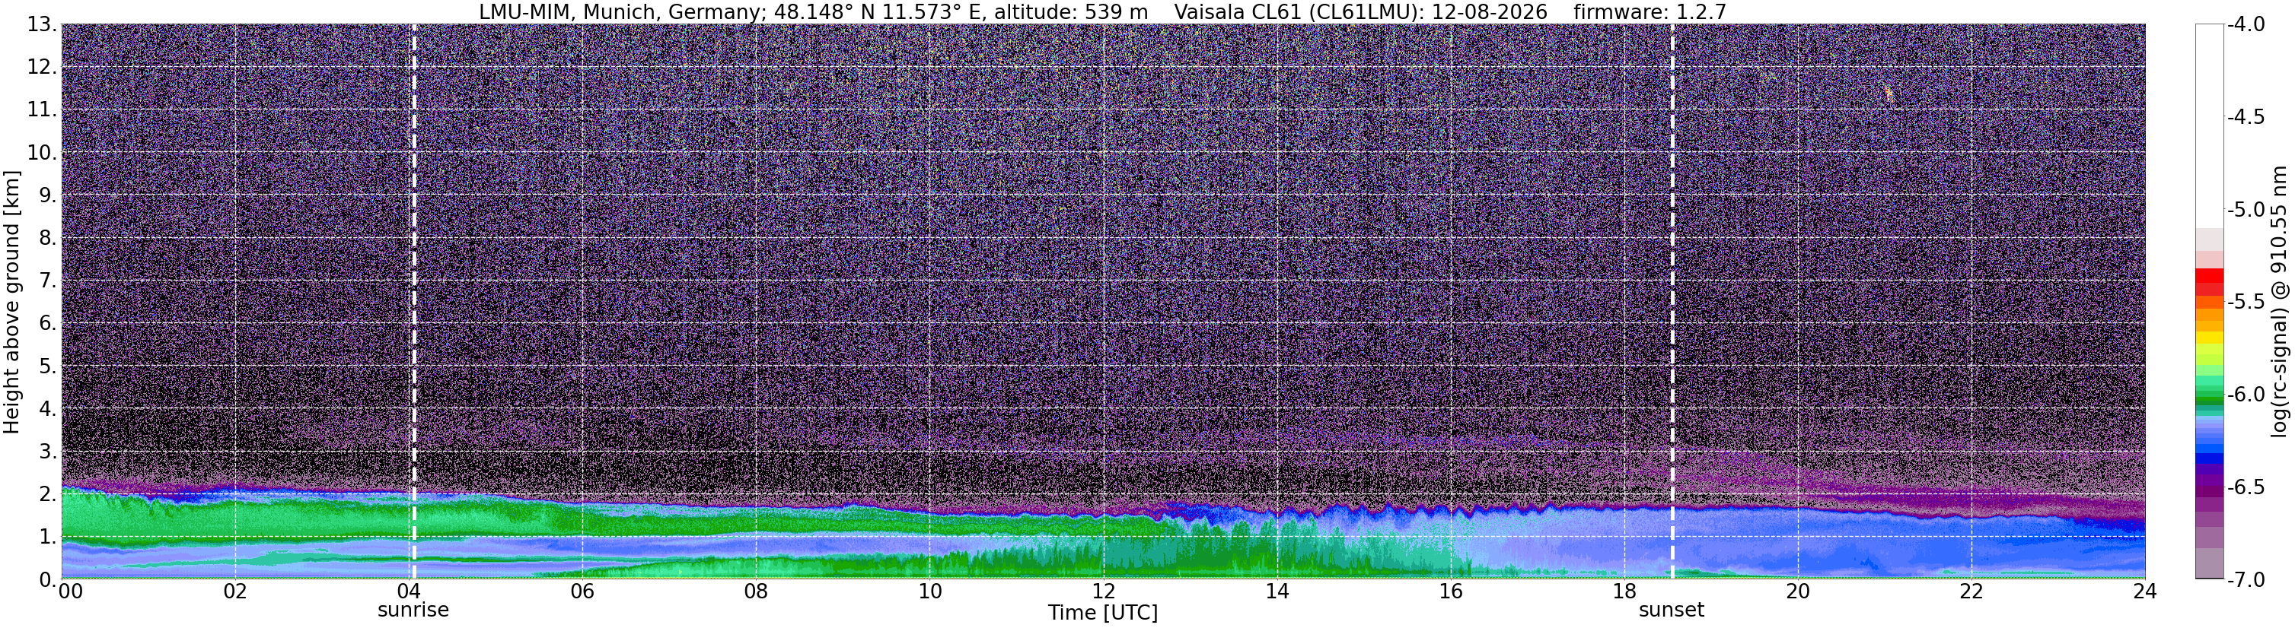The image size is (2295, 628).
Task: Click the height tick label '13.'
Action: point(42,25)
